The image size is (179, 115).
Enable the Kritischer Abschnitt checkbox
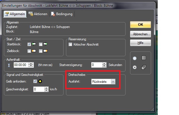pyautogui.click(x=70, y=44)
